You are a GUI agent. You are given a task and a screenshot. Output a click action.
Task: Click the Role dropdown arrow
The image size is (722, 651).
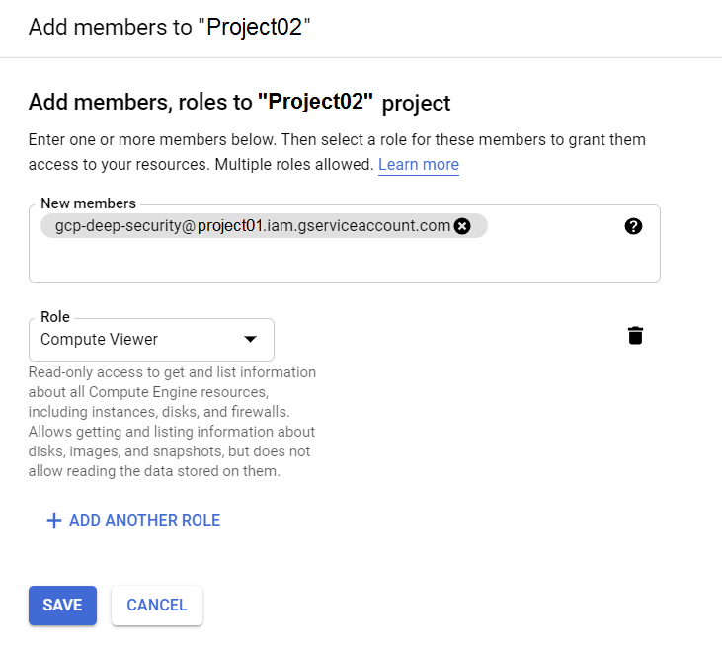coord(251,339)
